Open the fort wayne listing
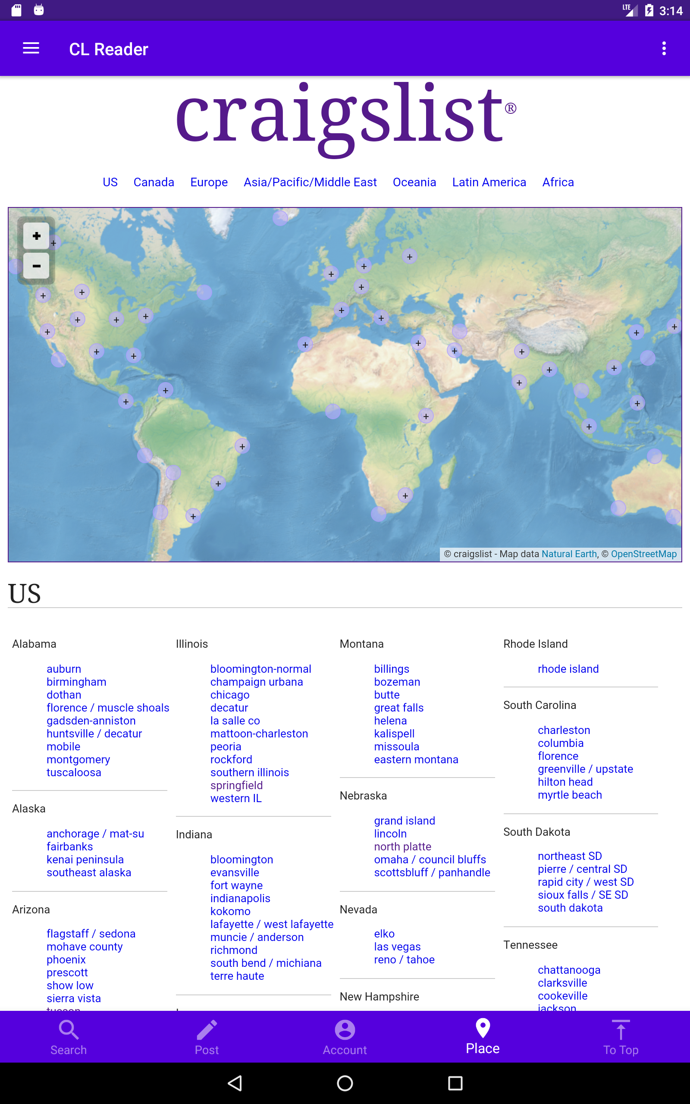Screen dimensions: 690x1104 tap(236, 885)
